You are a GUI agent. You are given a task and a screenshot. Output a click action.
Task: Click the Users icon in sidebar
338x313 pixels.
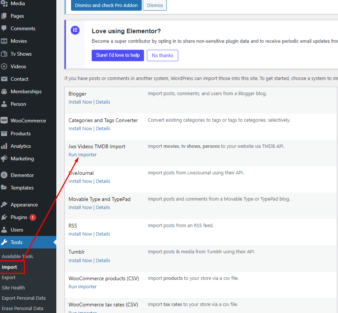pyautogui.click(x=4, y=230)
